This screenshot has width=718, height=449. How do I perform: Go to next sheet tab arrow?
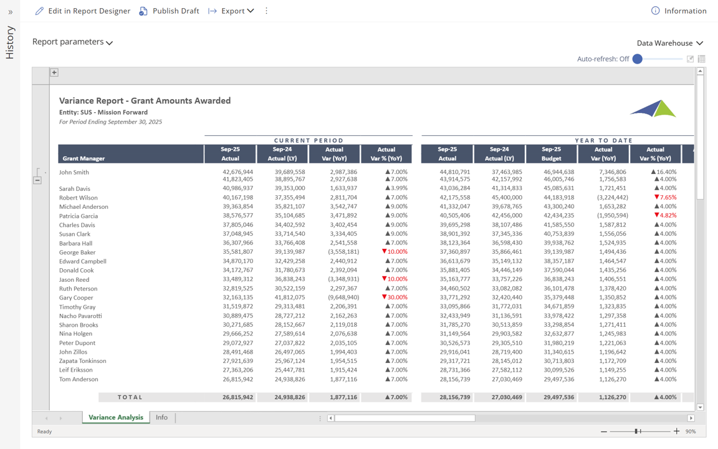tap(60, 418)
